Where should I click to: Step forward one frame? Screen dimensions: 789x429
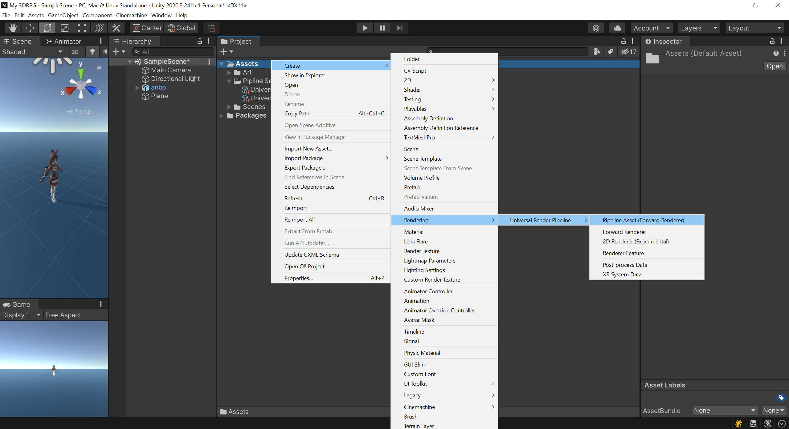click(399, 28)
